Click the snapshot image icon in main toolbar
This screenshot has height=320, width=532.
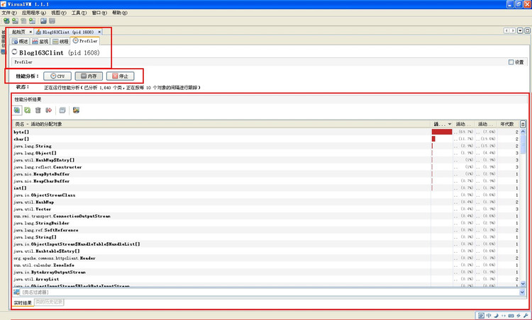click(x=43, y=21)
